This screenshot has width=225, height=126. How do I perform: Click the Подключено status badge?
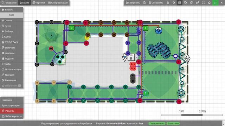pyautogui.click(x=157, y=123)
